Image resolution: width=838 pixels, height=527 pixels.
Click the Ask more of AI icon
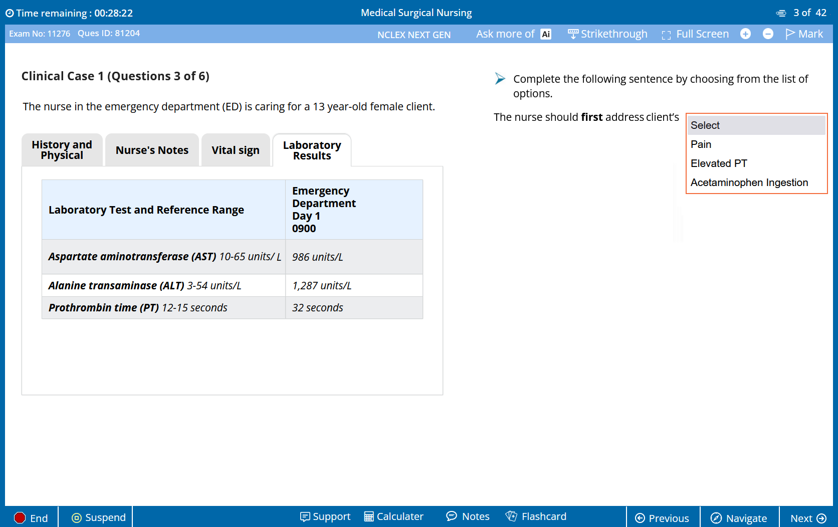click(546, 34)
